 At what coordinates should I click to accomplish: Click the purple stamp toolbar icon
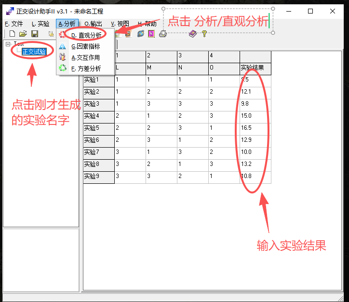tap(151, 34)
